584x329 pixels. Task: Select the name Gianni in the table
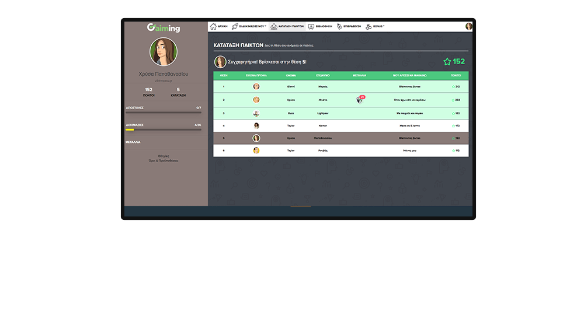pyautogui.click(x=291, y=86)
